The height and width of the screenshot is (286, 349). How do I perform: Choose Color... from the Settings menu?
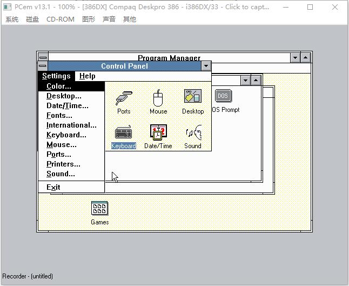[x=71, y=86]
